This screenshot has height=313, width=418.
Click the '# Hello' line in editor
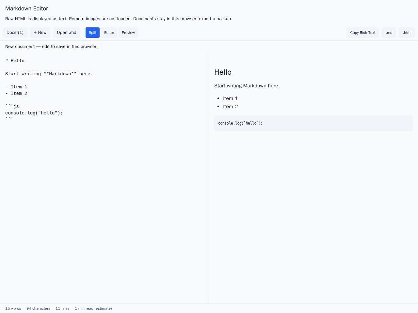(15, 61)
